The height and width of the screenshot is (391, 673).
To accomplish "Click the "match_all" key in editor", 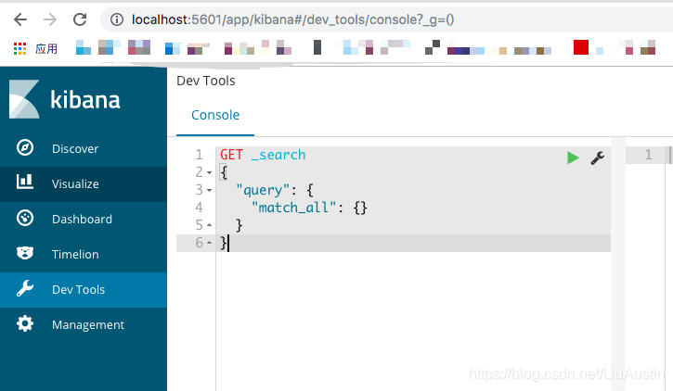I will [294, 208].
